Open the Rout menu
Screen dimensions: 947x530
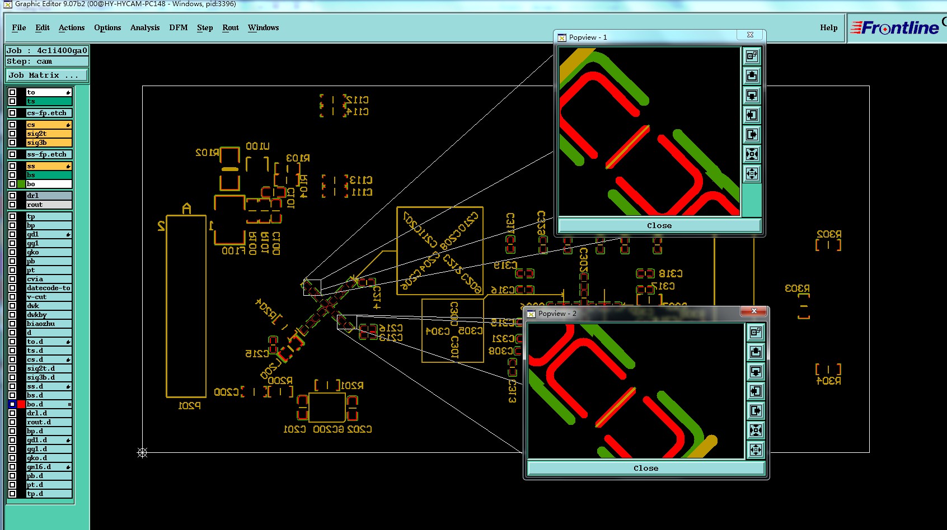point(231,27)
